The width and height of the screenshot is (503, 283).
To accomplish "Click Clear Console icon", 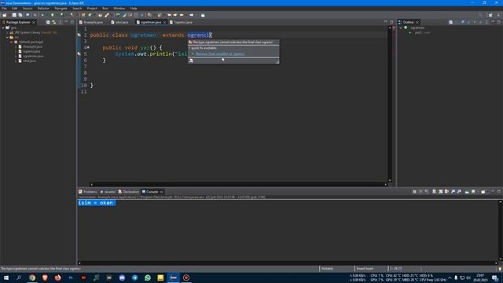I will [435, 192].
